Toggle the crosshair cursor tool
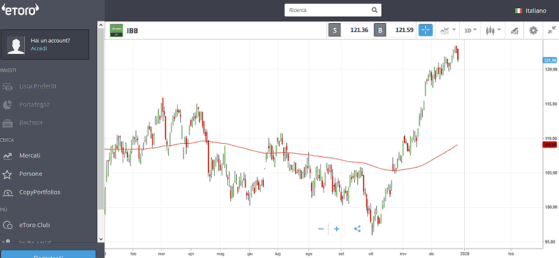 [426, 30]
